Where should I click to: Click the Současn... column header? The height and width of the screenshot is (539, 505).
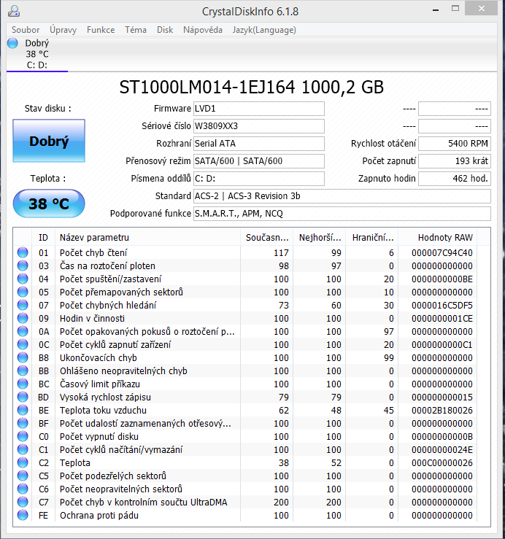click(267, 238)
